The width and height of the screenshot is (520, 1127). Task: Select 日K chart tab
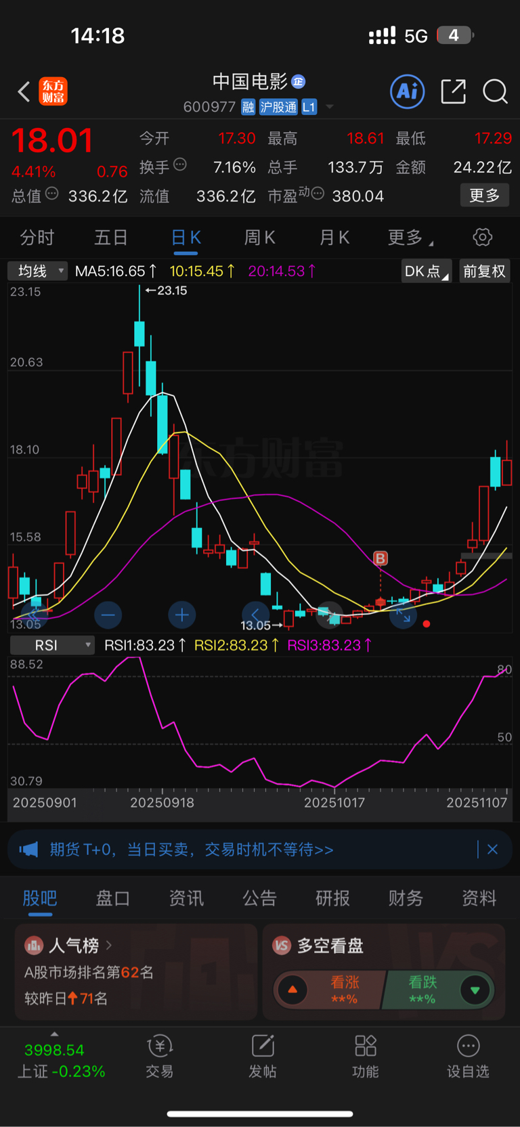[186, 238]
